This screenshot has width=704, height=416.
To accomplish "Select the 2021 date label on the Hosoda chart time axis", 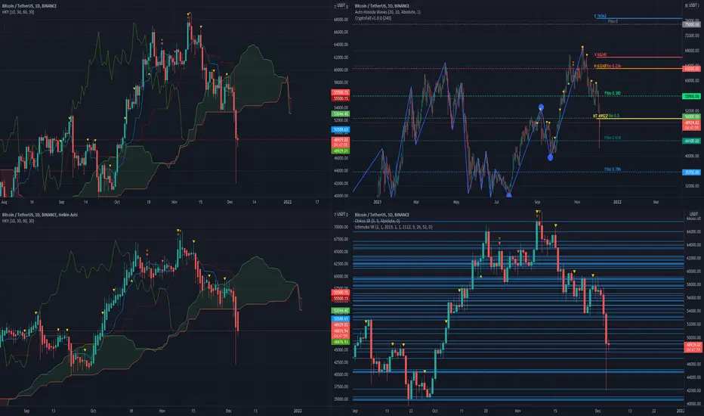I will pos(378,202).
